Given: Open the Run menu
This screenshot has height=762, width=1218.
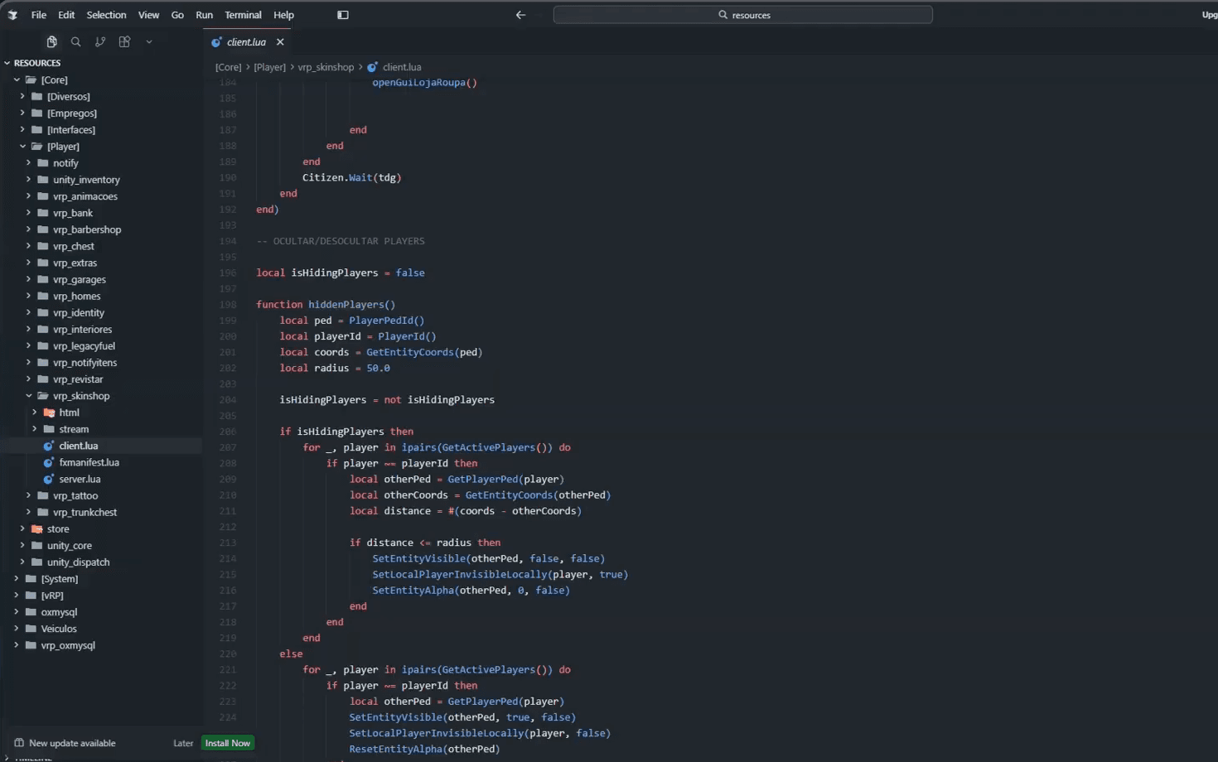Looking at the screenshot, I should [204, 15].
